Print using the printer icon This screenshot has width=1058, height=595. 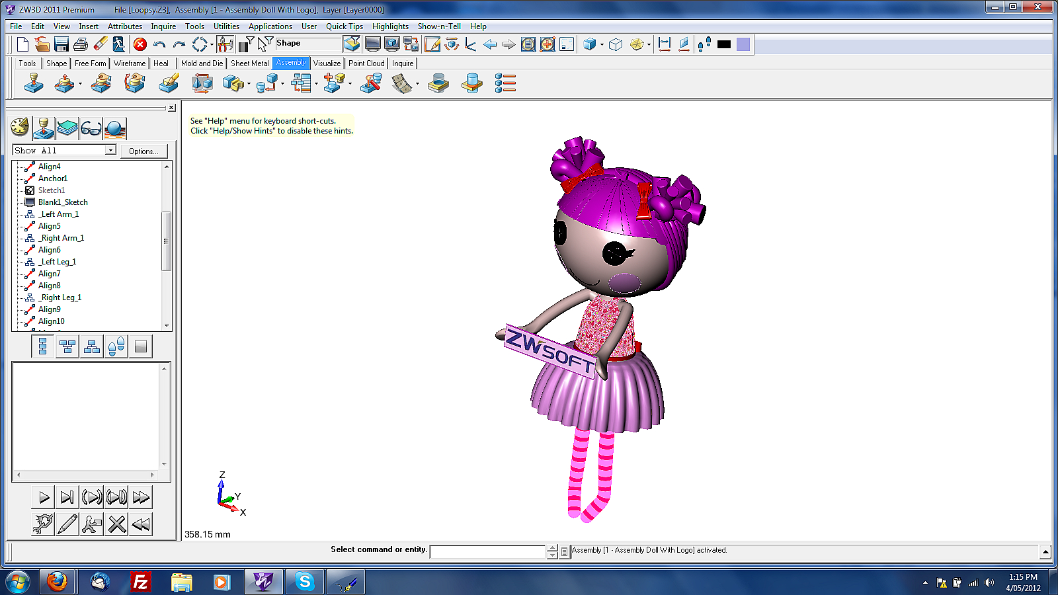(81, 44)
